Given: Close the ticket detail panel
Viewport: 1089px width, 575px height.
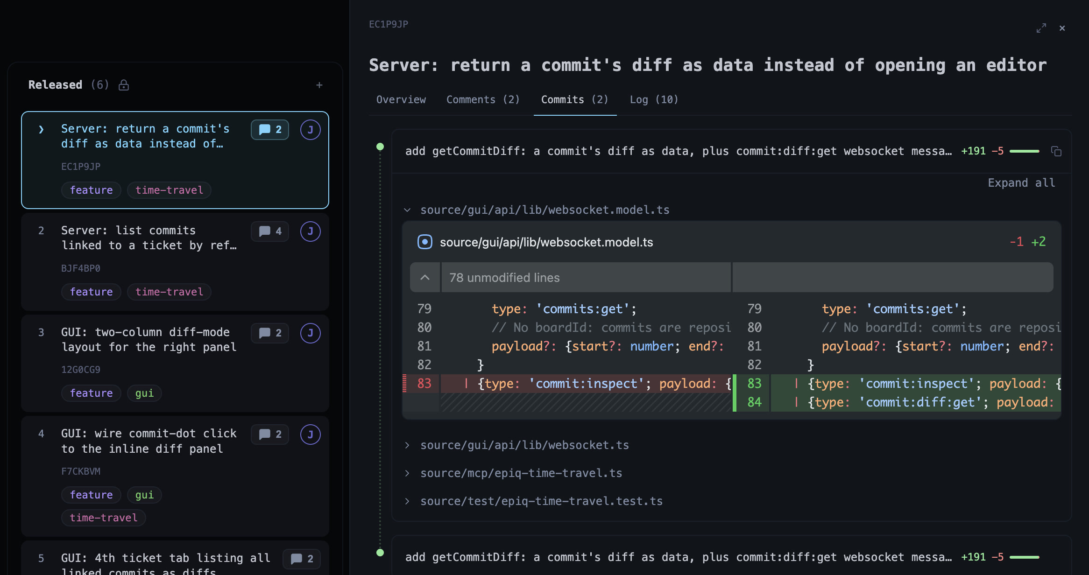Looking at the screenshot, I should pyautogui.click(x=1062, y=28).
